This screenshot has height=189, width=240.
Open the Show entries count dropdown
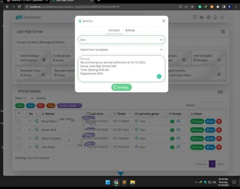pyautogui.click(x=29, y=98)
